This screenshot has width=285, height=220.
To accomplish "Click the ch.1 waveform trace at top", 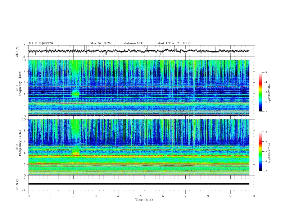I will pyautogui.click(x=139, y=51).
